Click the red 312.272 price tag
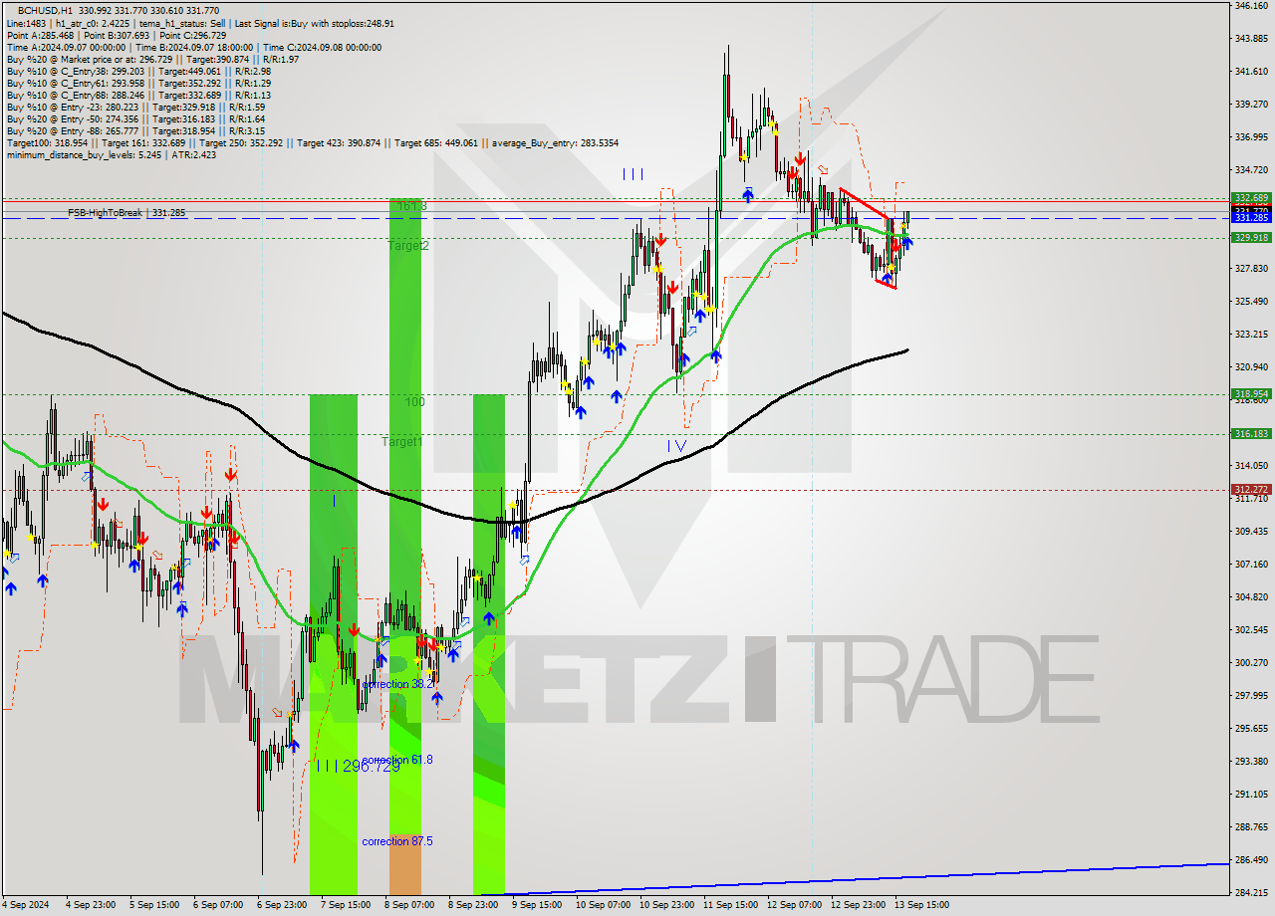The width and height of the screenshot is (1275, 916). pyautogui.click(x=1251, y=489)
